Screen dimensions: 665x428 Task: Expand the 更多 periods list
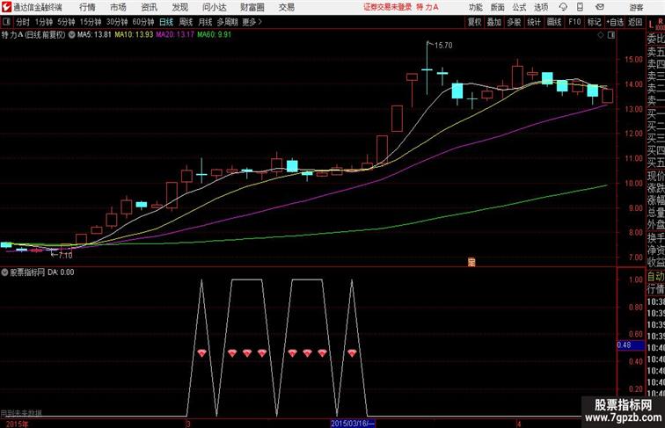tap(252, 22)
